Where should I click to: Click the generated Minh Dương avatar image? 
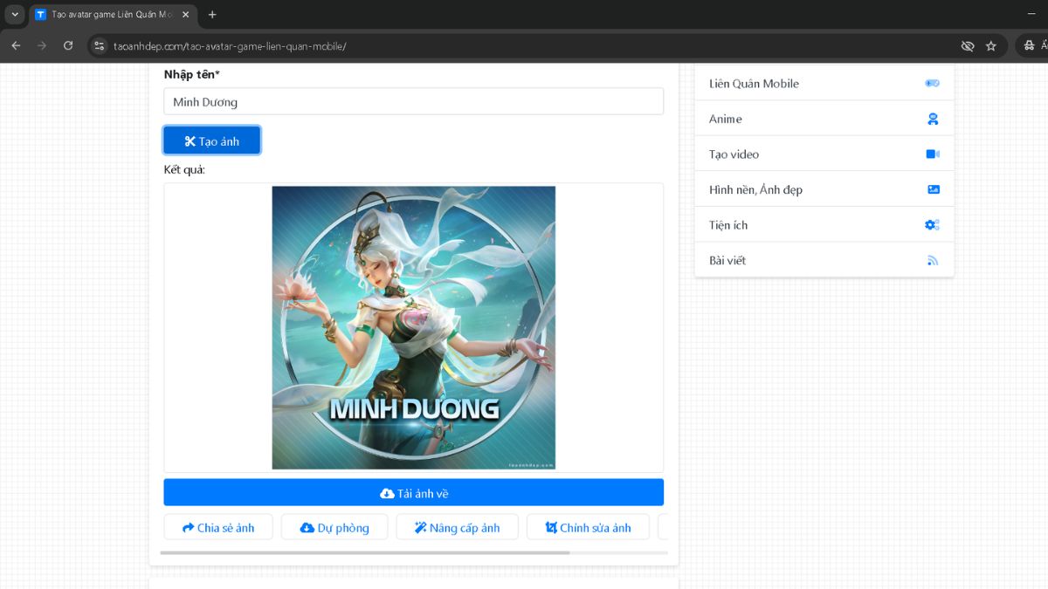point(413,327)
